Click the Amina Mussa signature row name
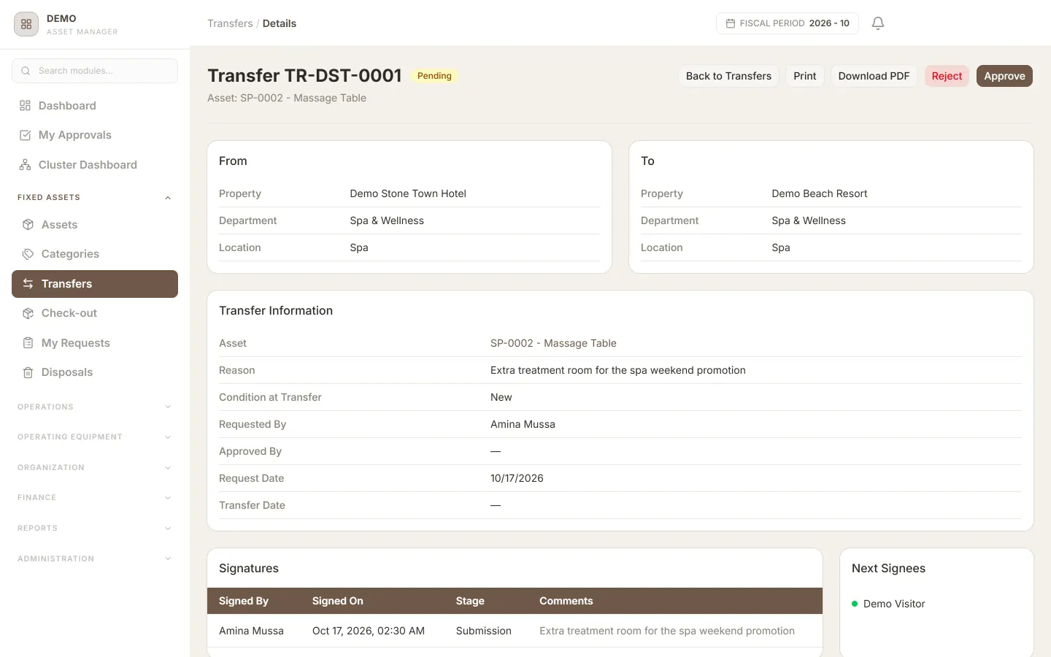1051x657 pixels. click(251, 631)
